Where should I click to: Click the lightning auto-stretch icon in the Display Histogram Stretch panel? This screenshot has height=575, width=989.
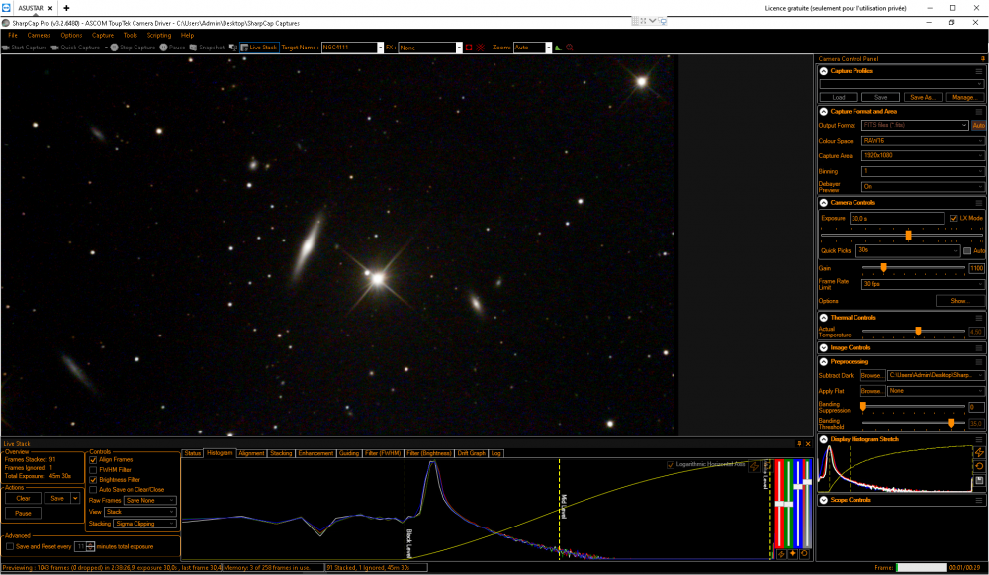coord(979,452)
